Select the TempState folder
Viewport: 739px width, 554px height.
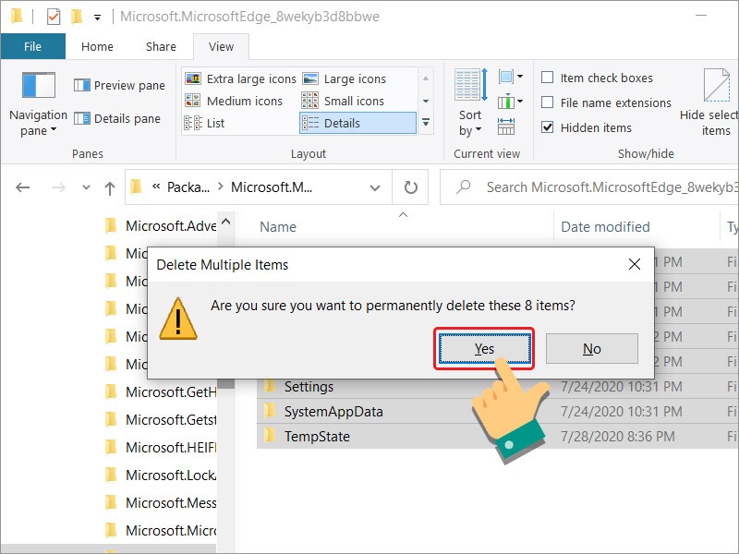point(317,437)
